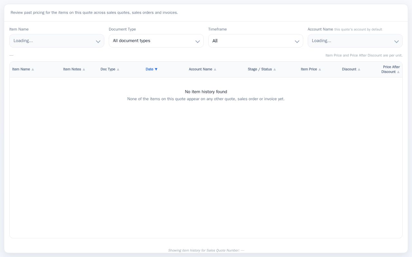This screenshot has width=412, height=257.
Task: Click the Item Name sort arrow icon
Action: point(33,69)
